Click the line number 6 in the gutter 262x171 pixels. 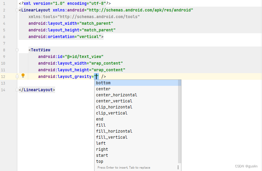pos(4,37)
